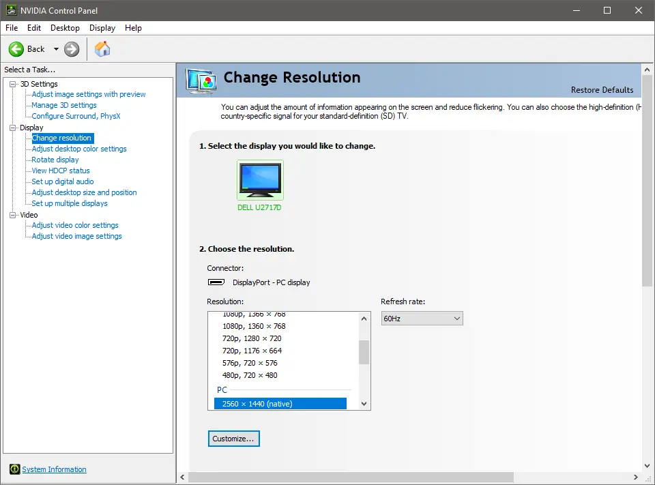Click the Change Resolution header monitor icon

pyautogui.click(x=202, y=80)
